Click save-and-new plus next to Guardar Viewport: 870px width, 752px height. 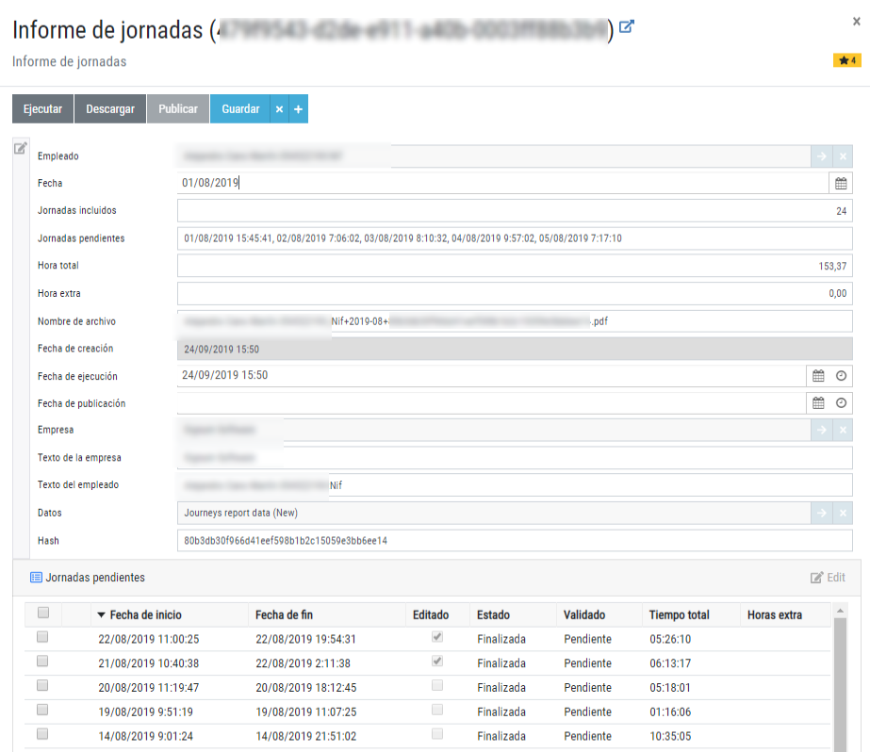click(299, 109)
